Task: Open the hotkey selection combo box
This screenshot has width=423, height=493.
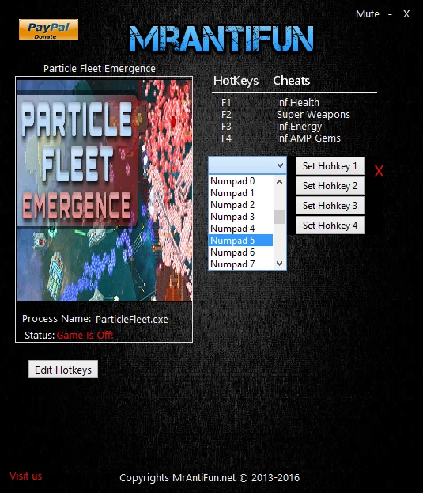Action: 247,165
